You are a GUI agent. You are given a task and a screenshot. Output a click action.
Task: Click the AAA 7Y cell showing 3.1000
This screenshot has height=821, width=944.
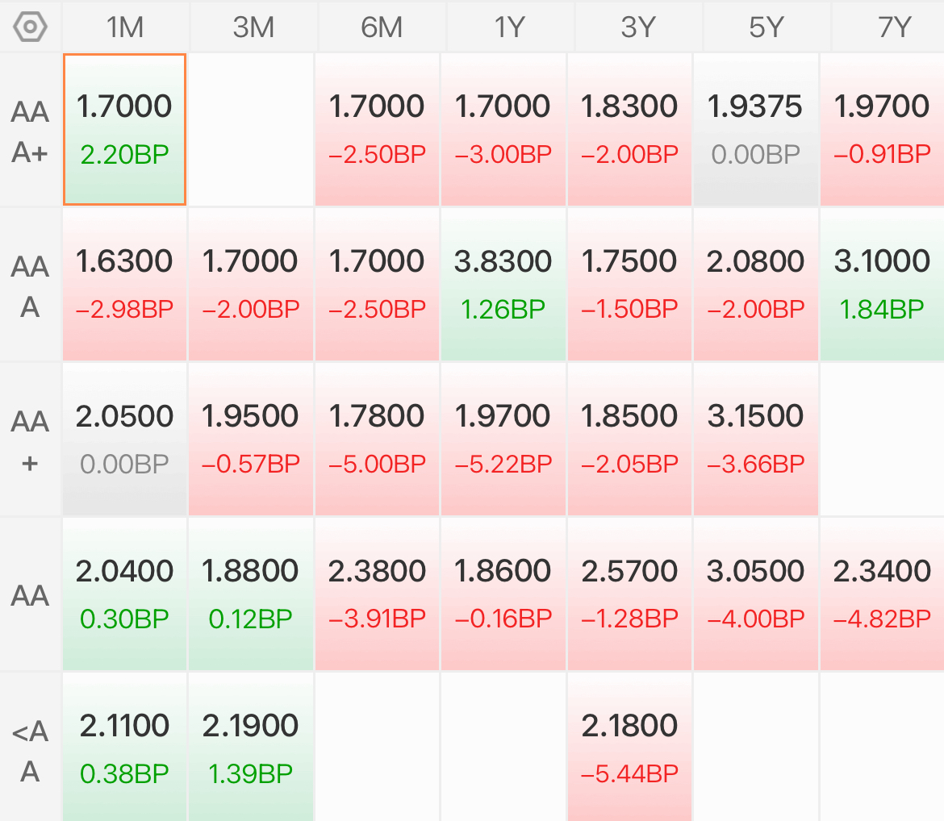(x=882, y=284)
